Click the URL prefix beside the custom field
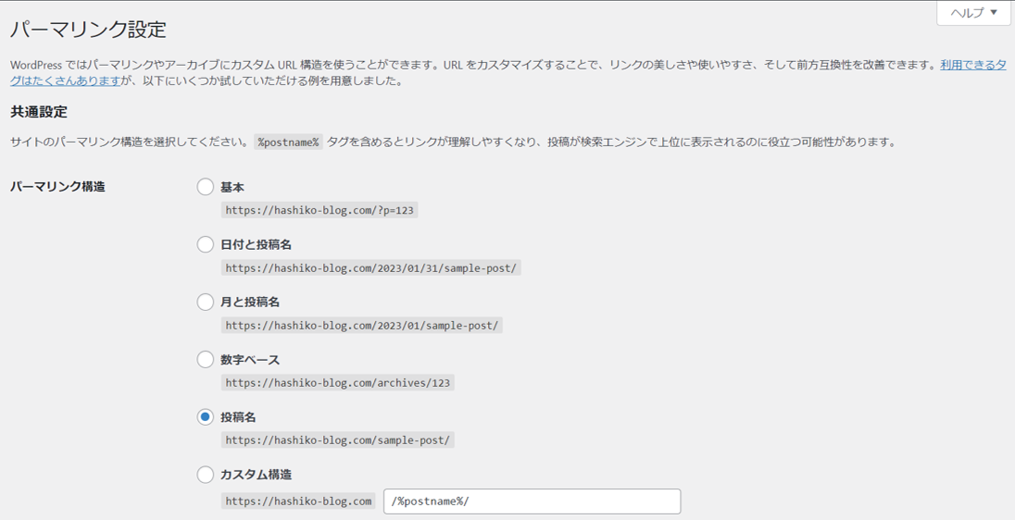 point(298,501)
